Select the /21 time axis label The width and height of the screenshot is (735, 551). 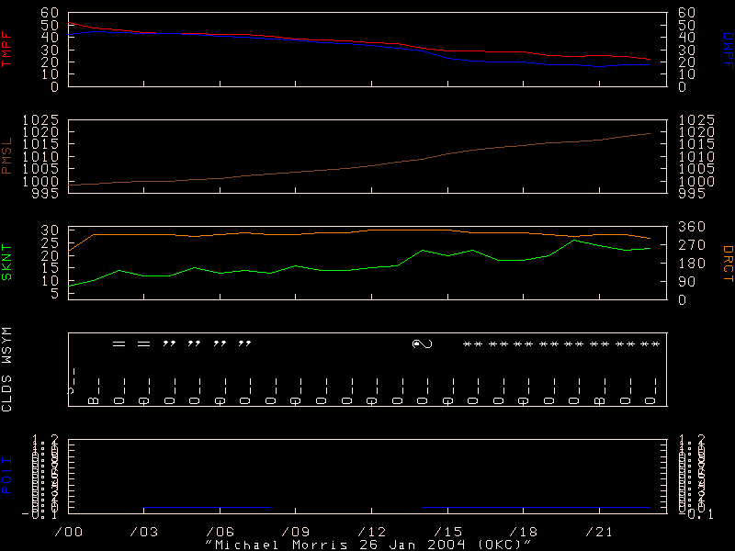(599, 532)
